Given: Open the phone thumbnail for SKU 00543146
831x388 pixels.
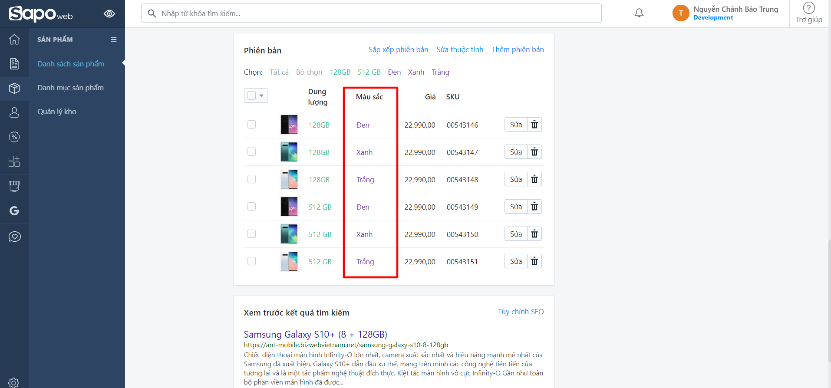Looking at the screenshot, I should [289, 125].
